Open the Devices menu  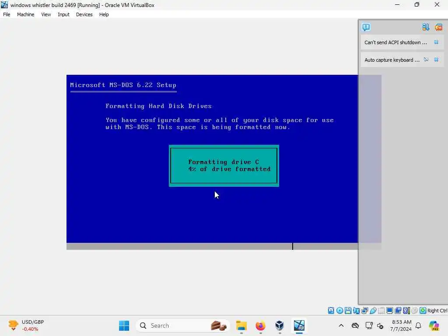(x=84, y=14)
